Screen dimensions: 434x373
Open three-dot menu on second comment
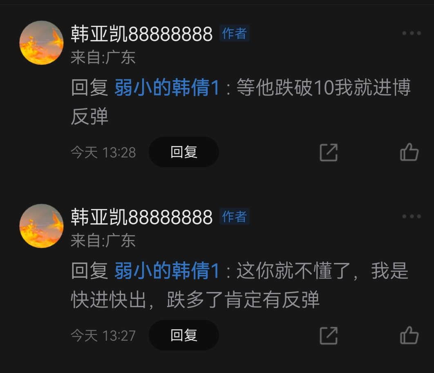[412, 216]
